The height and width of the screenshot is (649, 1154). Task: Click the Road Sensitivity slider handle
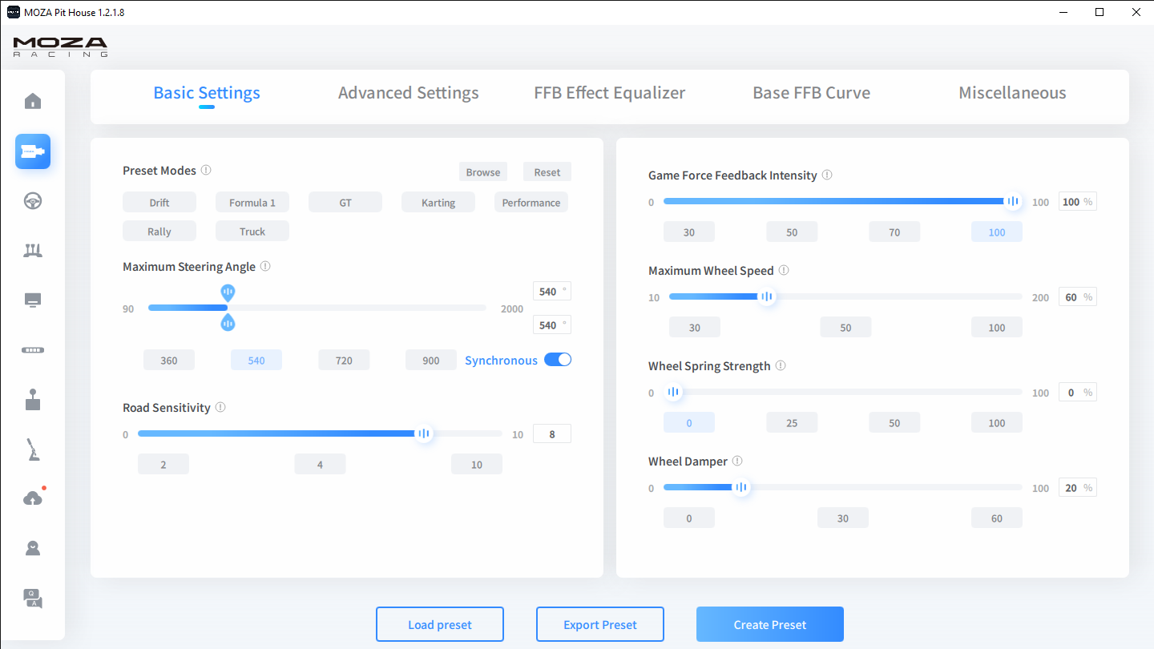424,433
